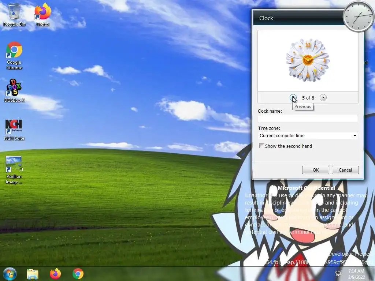The image size is (375, 281).
Task: Open the Windows Start menu orb
Action: point(10,274)
